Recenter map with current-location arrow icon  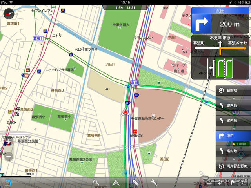tap(116, 183)
